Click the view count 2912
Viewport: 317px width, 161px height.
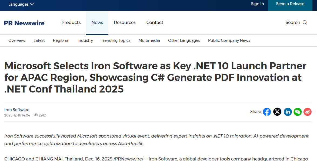click(42, 115)
